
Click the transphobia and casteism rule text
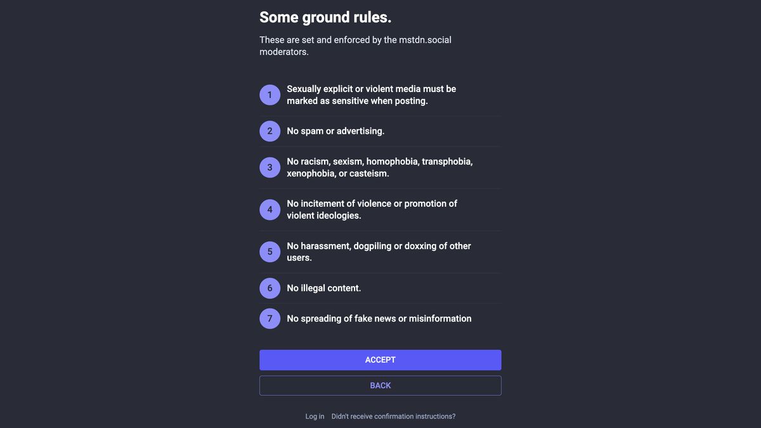click(379, 167)
